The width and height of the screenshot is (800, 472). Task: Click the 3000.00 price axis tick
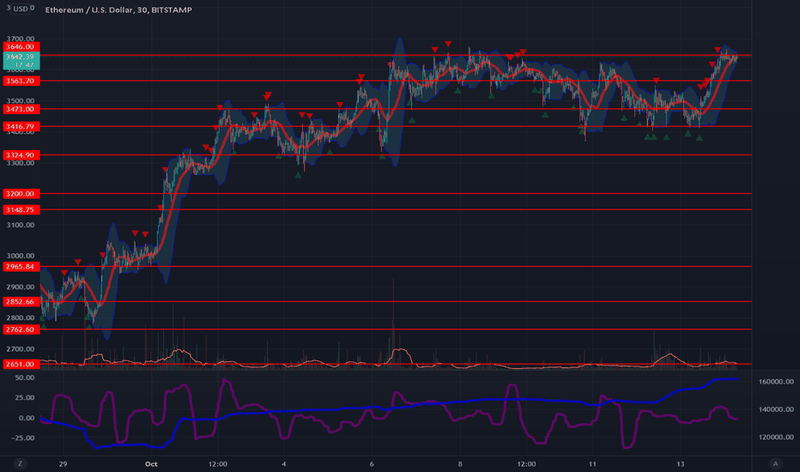click(x=21, y=256)
